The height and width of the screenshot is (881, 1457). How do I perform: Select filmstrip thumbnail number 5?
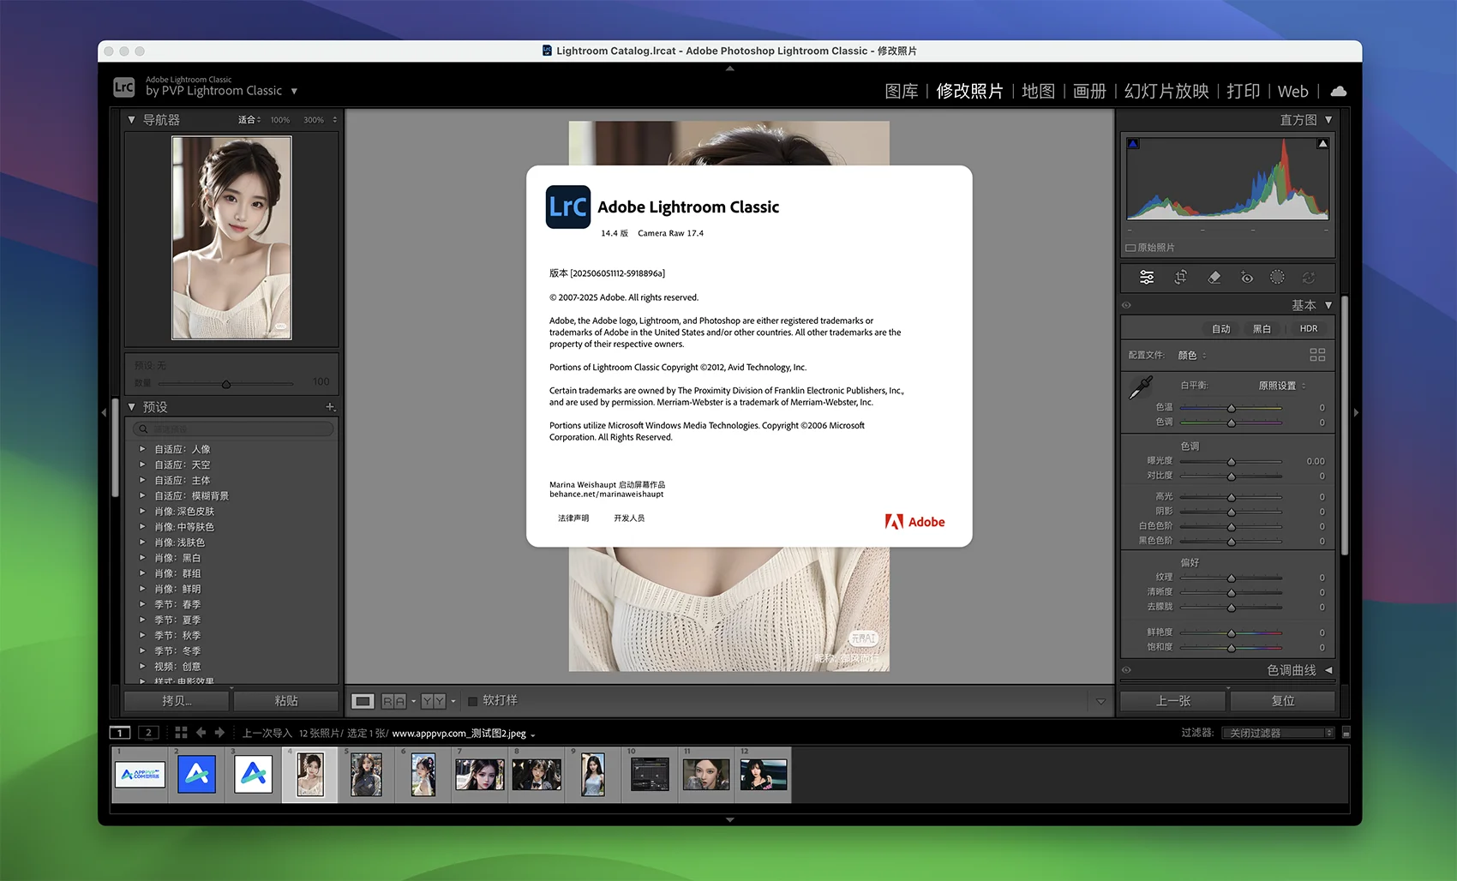point(366,775)
